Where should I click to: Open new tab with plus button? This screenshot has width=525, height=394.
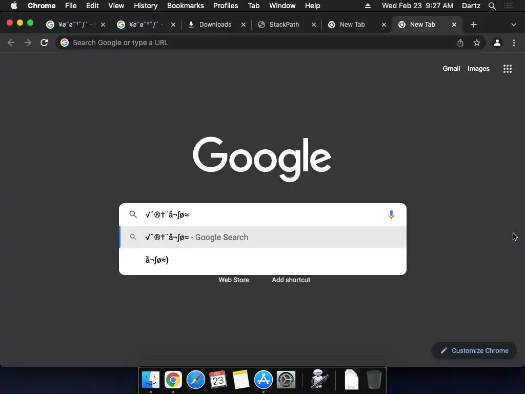[473, 25]
